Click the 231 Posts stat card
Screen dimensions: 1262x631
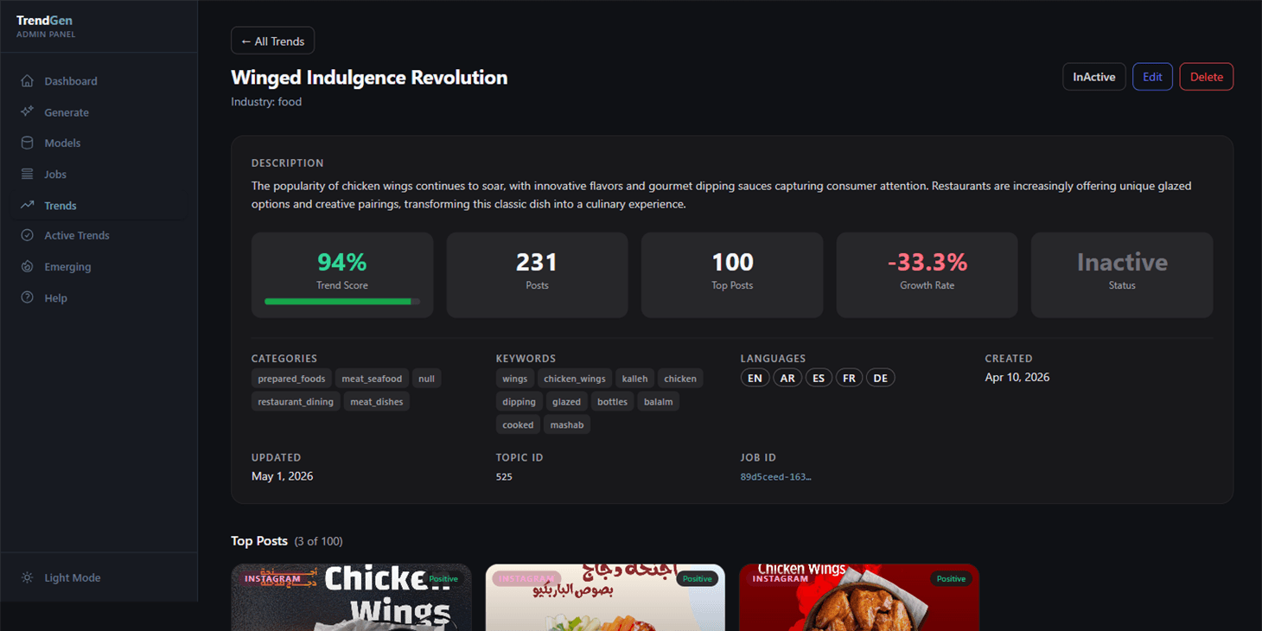(537, 275)
